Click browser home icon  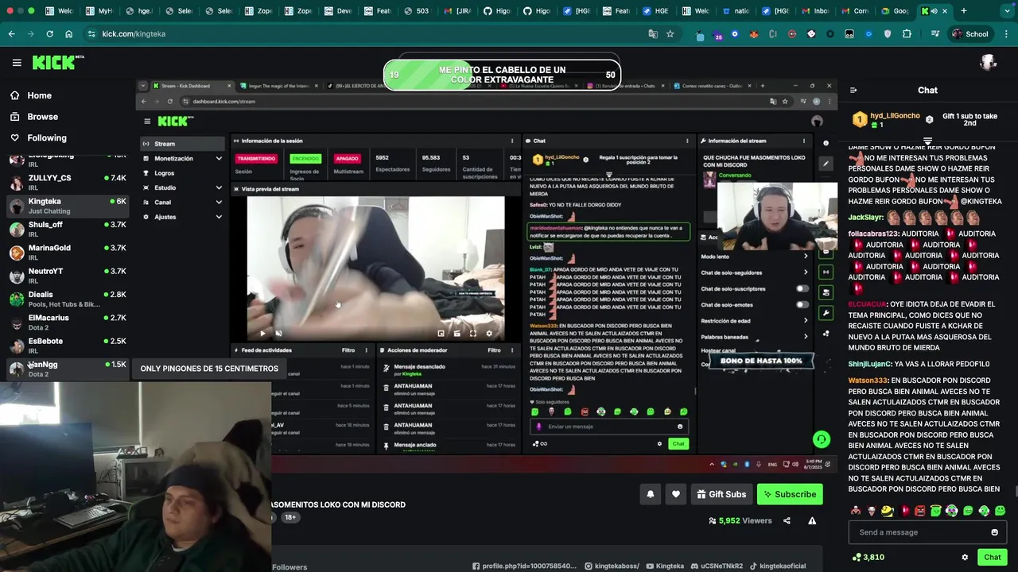68,34
